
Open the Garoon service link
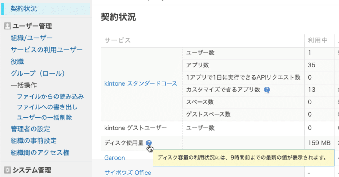tap(114, 158)
